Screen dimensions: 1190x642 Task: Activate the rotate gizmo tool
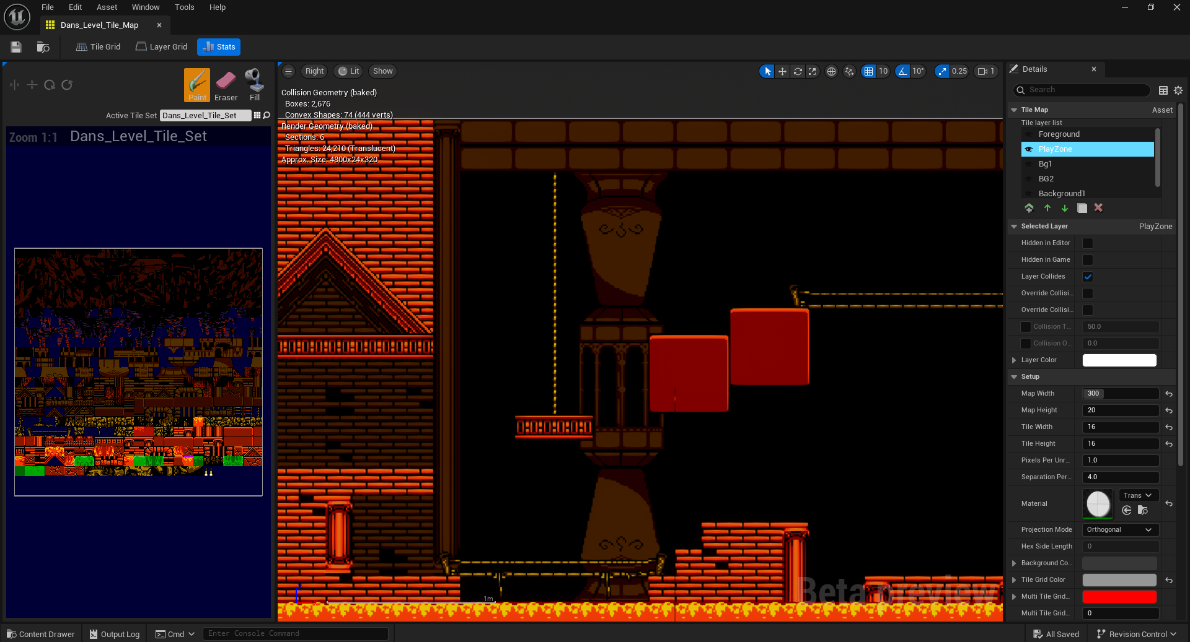pyautogui.click(x=798, y=71)
